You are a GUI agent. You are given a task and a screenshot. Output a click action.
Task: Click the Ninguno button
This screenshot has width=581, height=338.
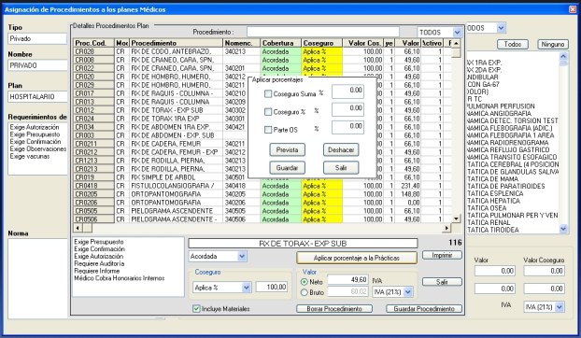point(553,45)
